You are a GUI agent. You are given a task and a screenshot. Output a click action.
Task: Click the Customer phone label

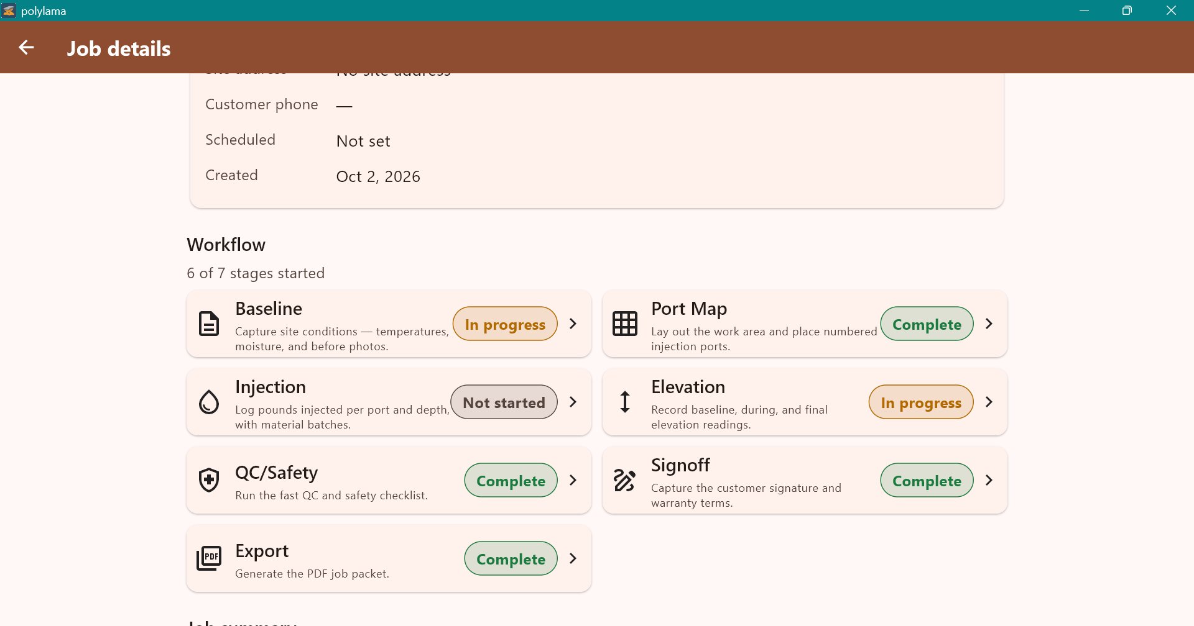pos(262,104)
